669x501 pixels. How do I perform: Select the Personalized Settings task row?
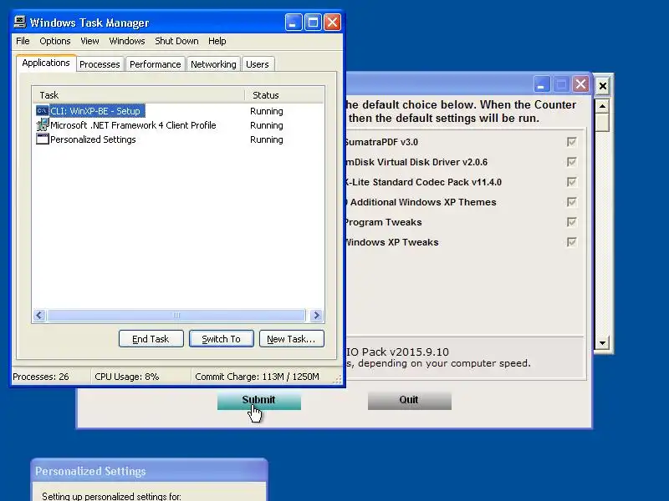point(178,139)
